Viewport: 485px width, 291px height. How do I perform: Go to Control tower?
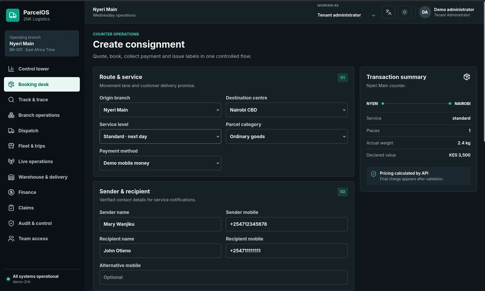pos(42,69)
